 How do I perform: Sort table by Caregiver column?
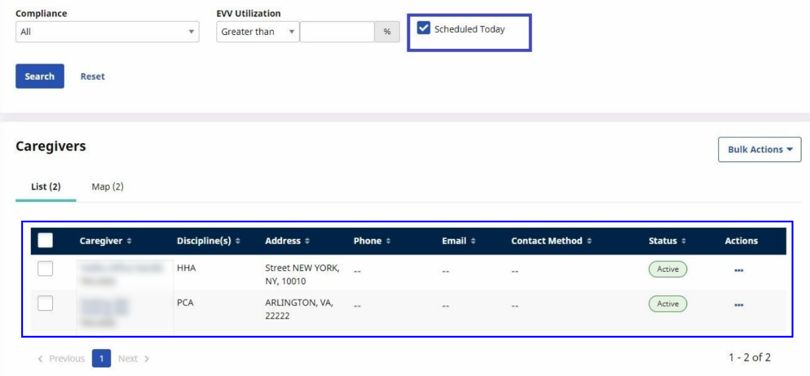point(106,241)
